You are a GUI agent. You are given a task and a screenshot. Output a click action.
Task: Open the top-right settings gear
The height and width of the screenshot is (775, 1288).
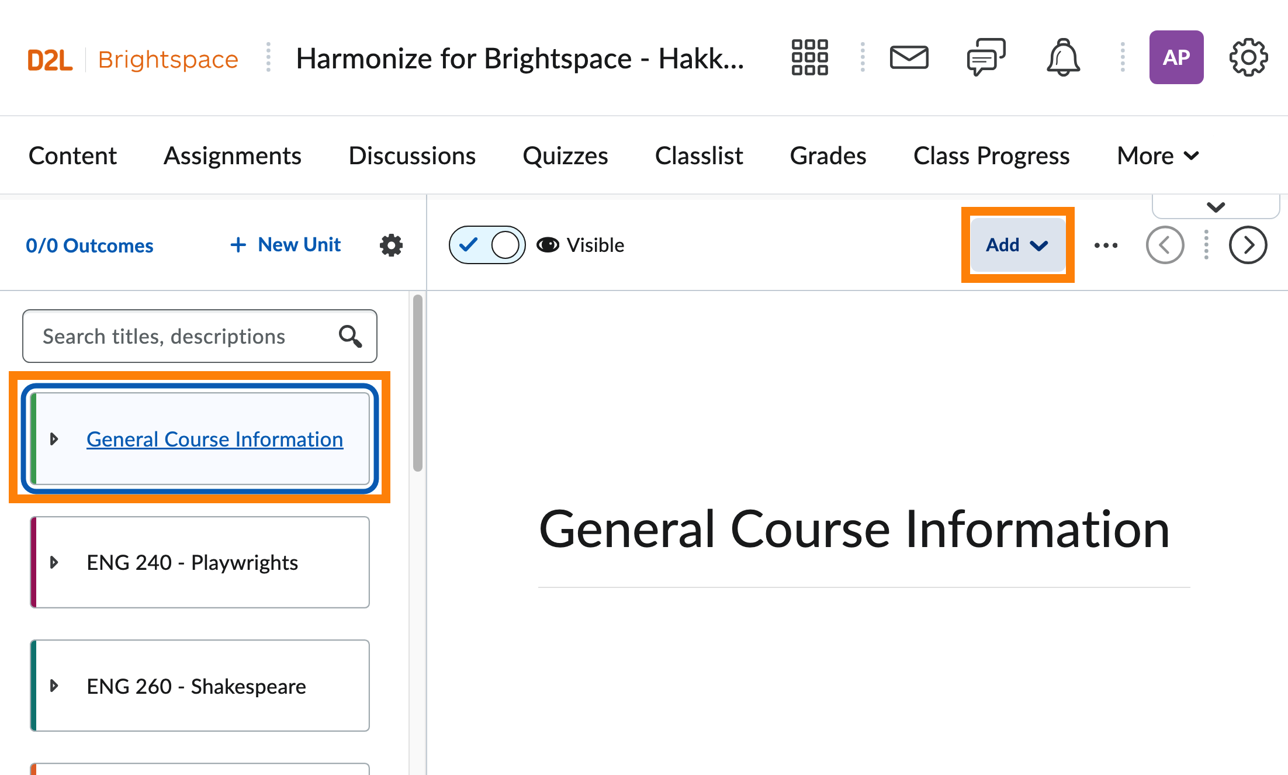(1248, 57)
